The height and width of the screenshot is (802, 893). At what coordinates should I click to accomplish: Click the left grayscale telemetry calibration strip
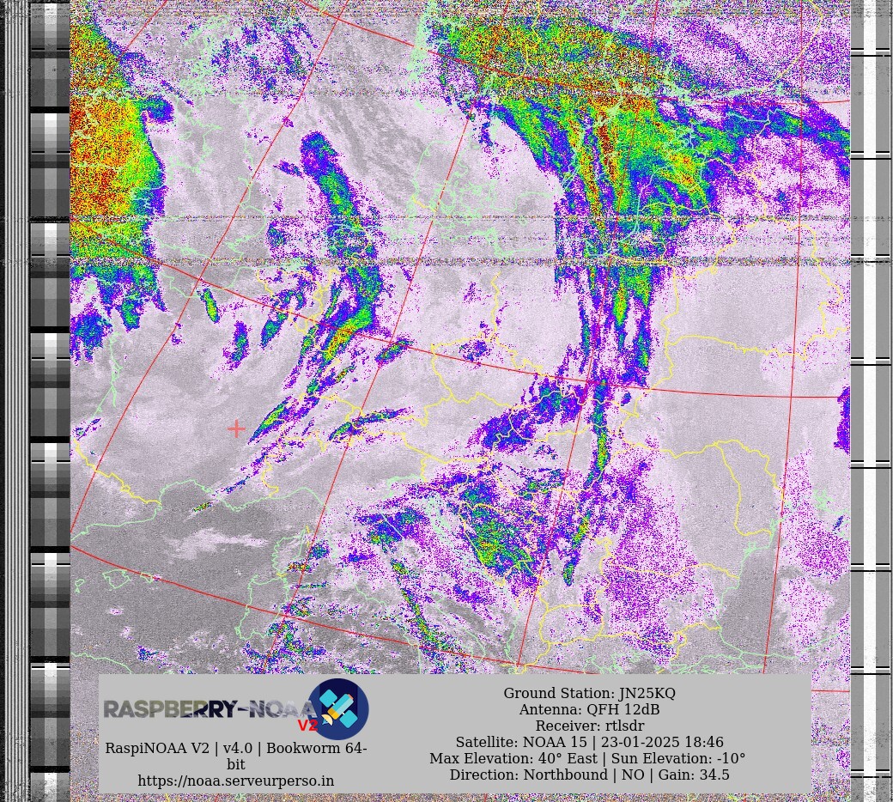tap(50, 386)
